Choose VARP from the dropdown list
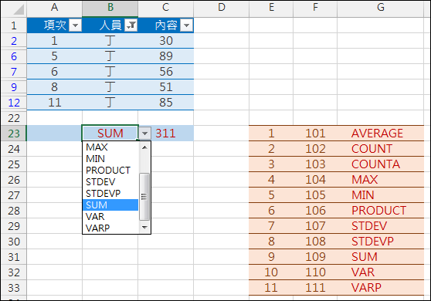 110,228
